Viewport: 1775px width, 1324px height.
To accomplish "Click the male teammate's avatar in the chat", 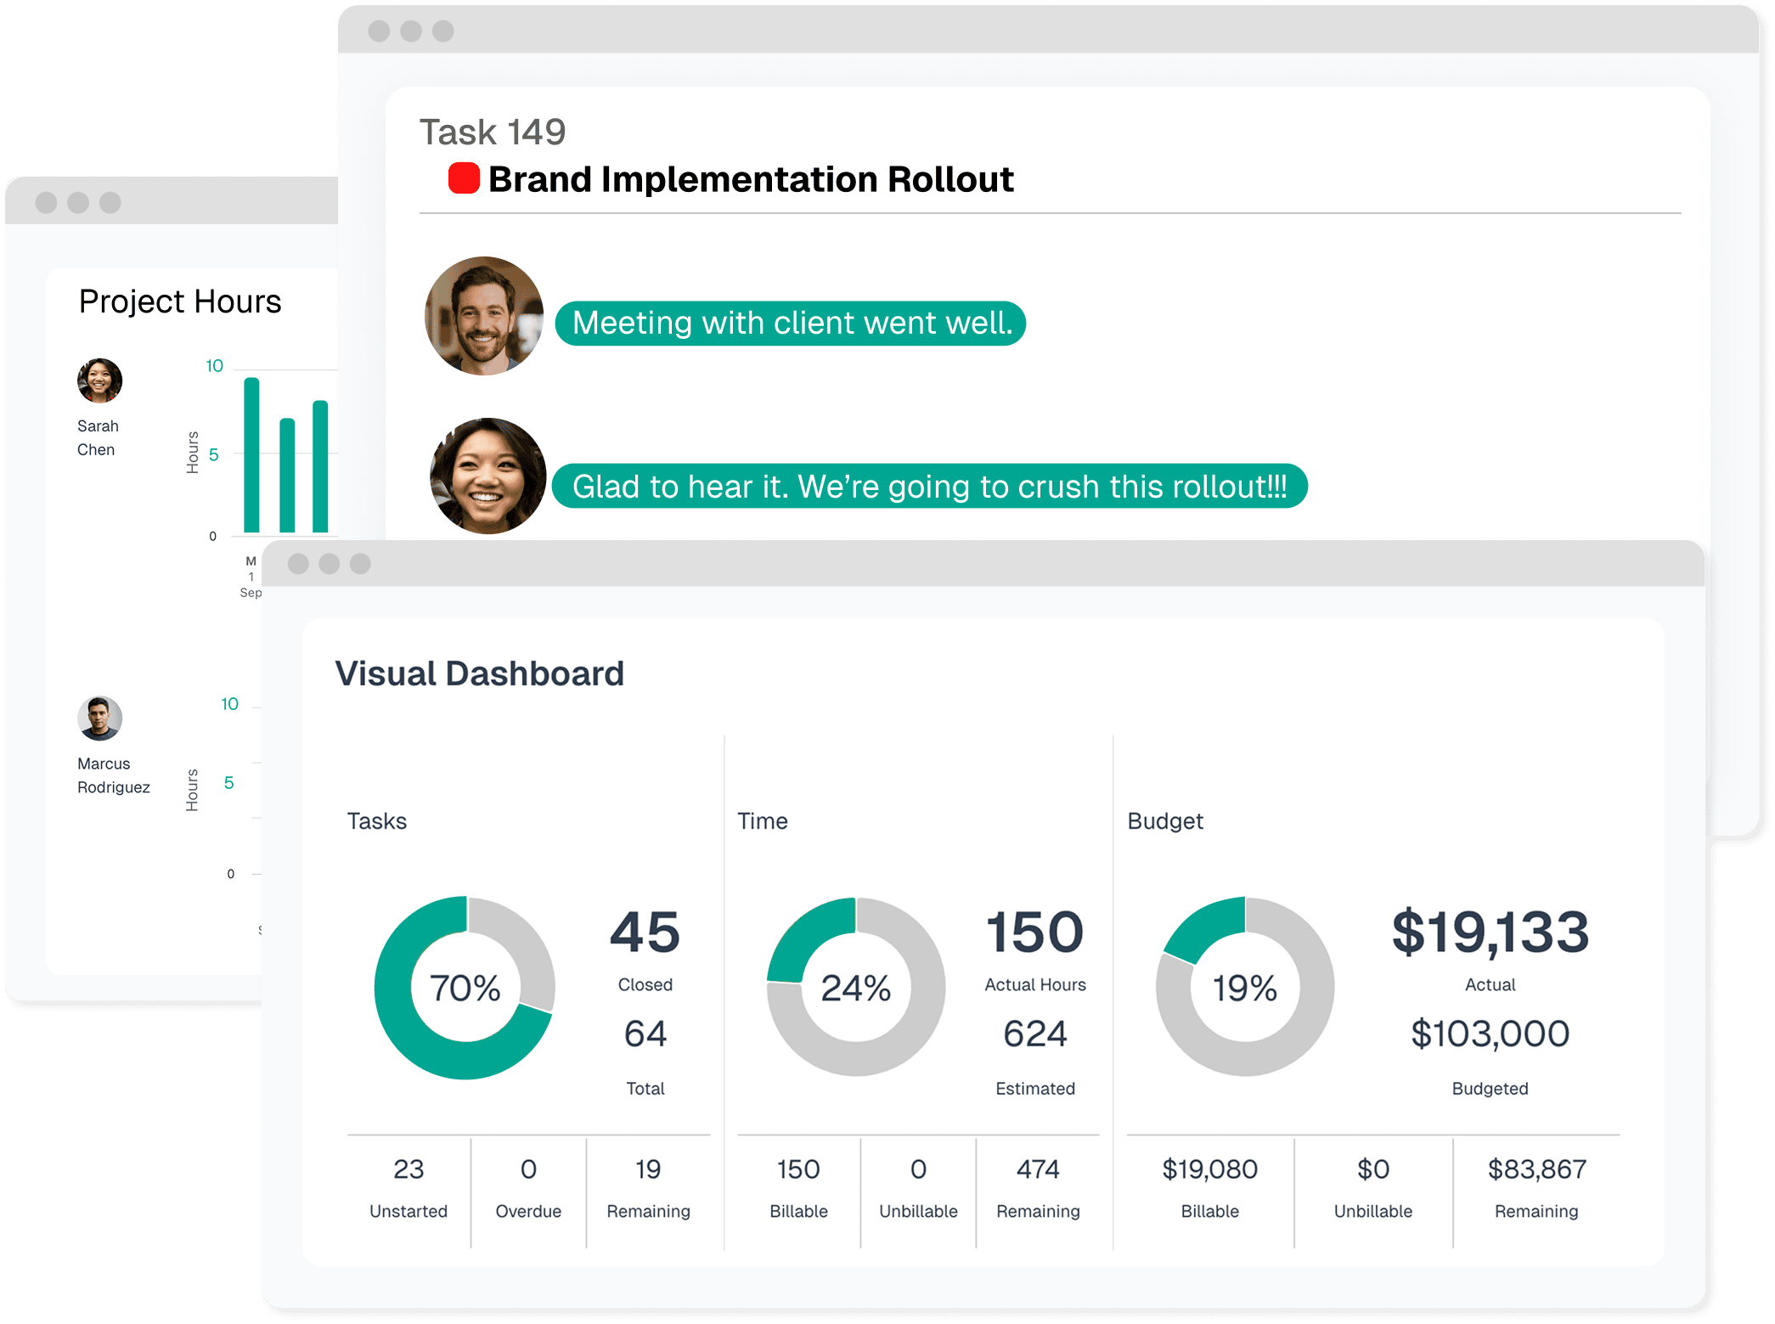I will tap(483, 315).
